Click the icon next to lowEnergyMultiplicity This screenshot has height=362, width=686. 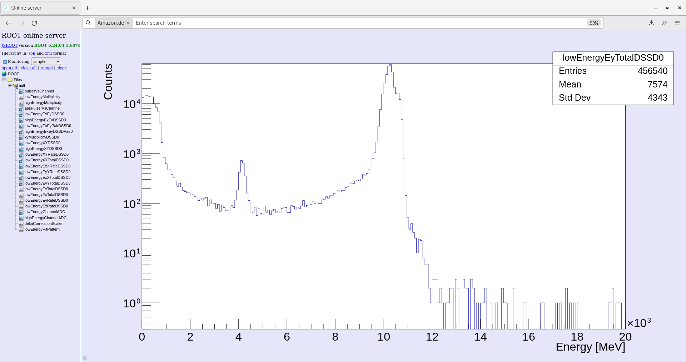click(x=21, y=97)
